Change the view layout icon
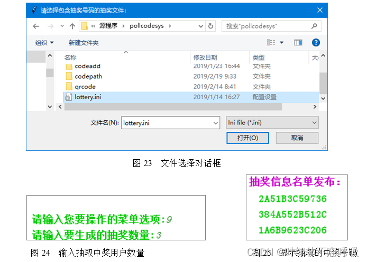The height and width of the screenshot is (262, 367). [271, 43]
